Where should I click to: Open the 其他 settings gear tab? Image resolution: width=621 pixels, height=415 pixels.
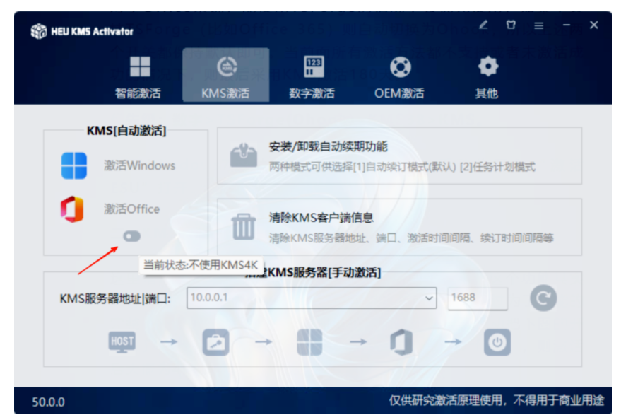pos(486,74)
